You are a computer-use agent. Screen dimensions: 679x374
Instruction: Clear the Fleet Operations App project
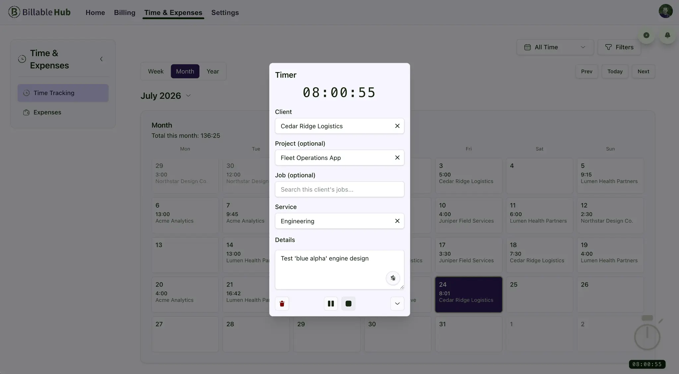[397, 158]
